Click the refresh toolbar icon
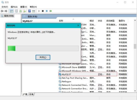 (x=21, y=11)
